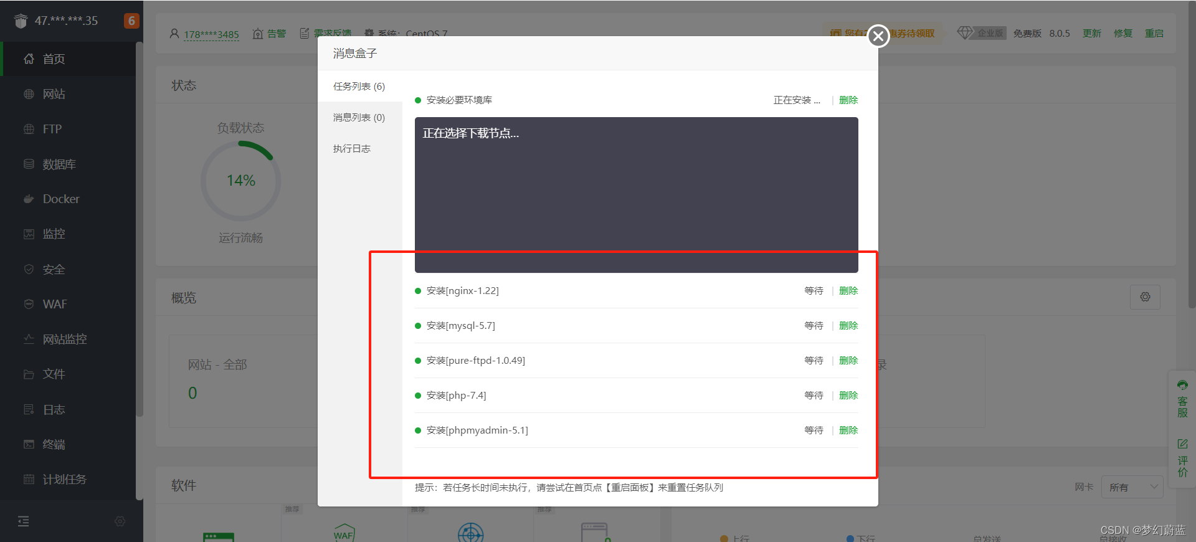
Task: Switch to the 执行日志 tab
Action: pyautogui.click(x=359, y=148)
